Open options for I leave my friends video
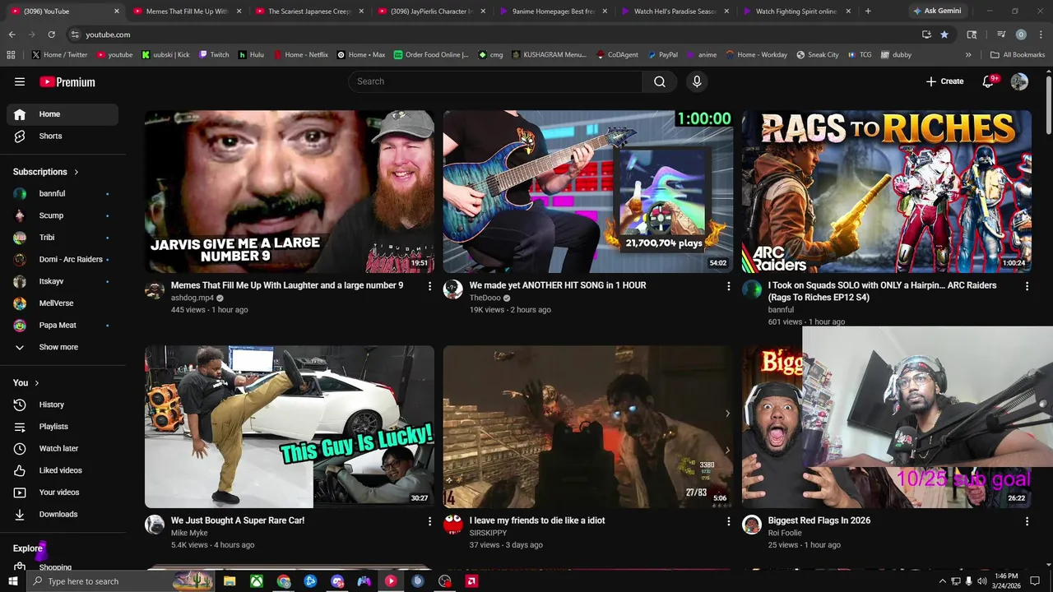Viewport: 1053px width, 592px height. click(x=728, y=521)
